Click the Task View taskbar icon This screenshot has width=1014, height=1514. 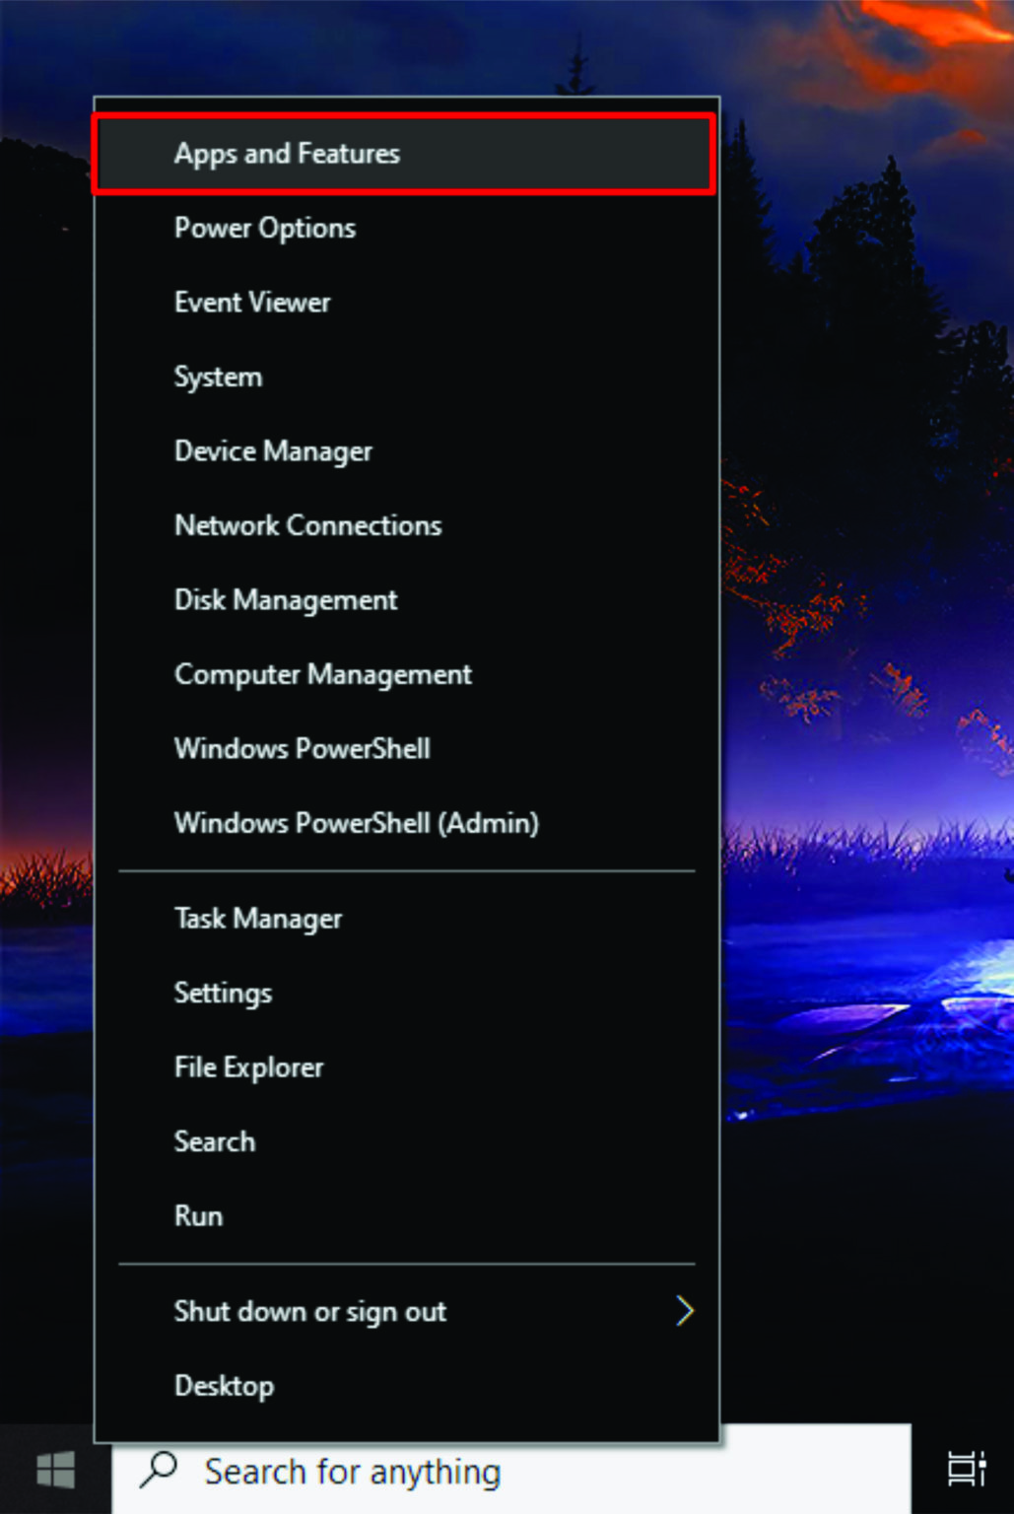[965, 1470]
